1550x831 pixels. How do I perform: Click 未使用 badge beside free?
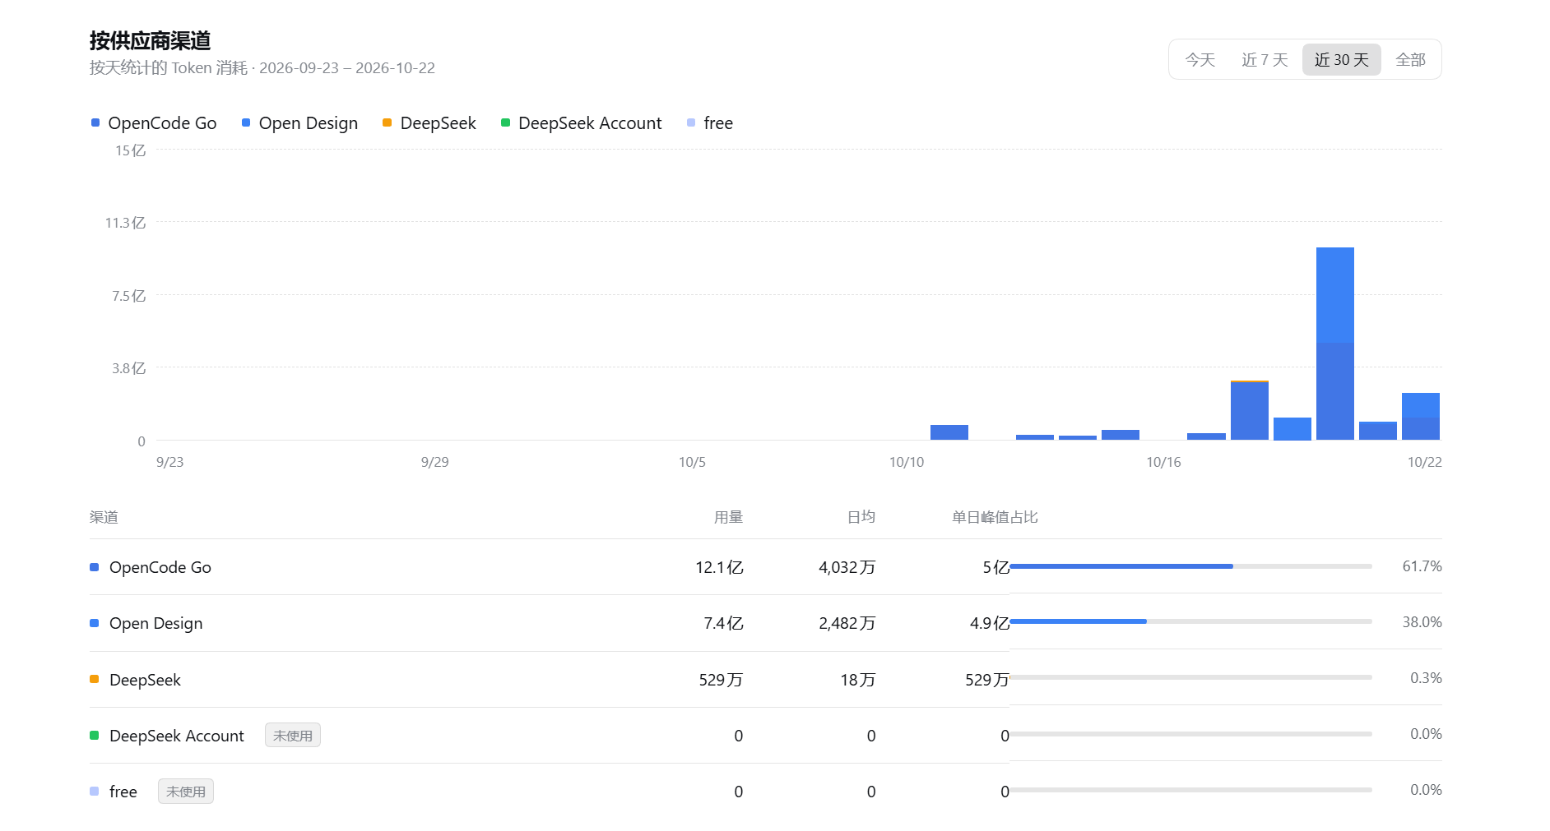[186, 792]
